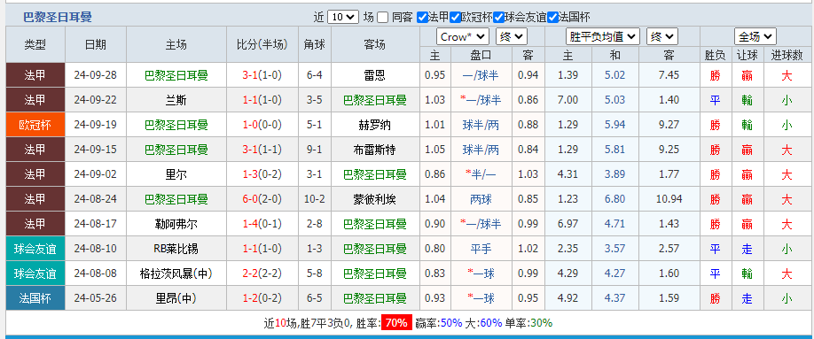Uncheck the 法甲 filter checkbox

[422, 18]
